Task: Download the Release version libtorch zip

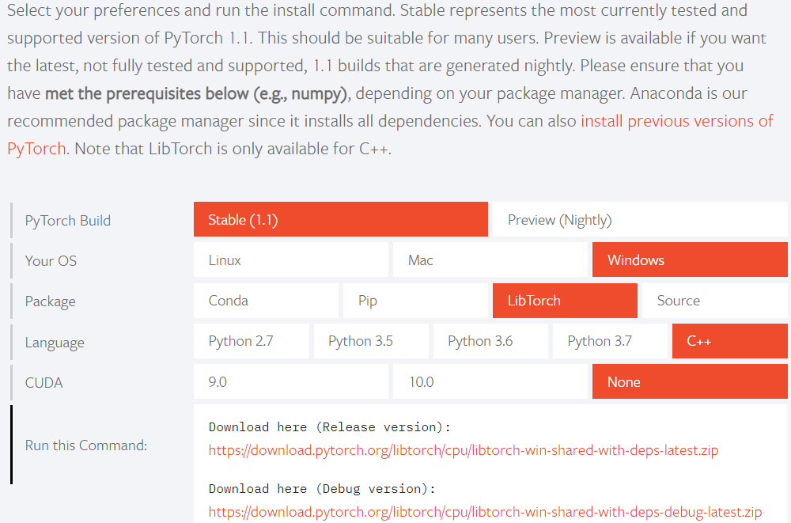Action: [x=464, y=451]
